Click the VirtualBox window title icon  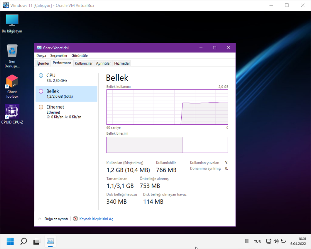pyautogui.click(x=6, y=5)
